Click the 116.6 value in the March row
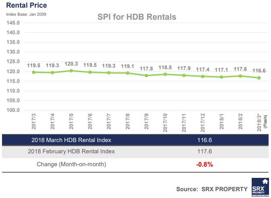271x198 pixels. pyautogui.click(x=205, y=140)
